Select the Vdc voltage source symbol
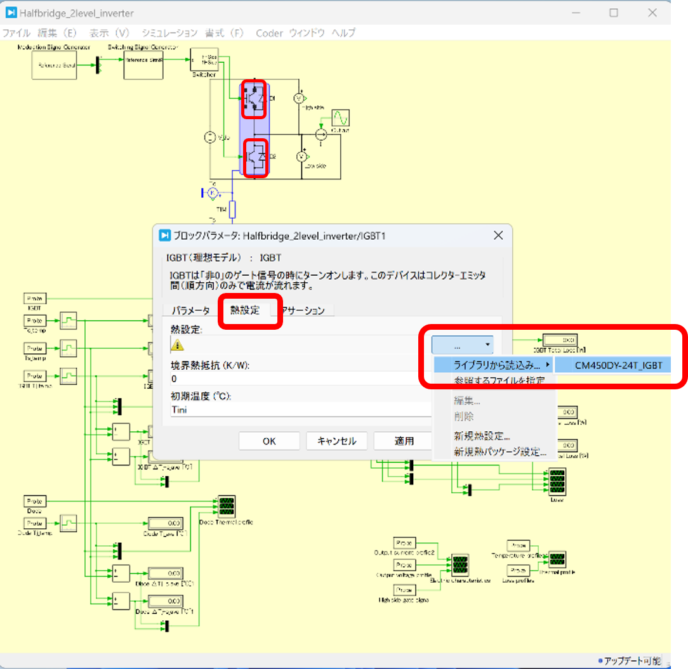Viewport: 688px width, 669px height. tap(208, 137)
